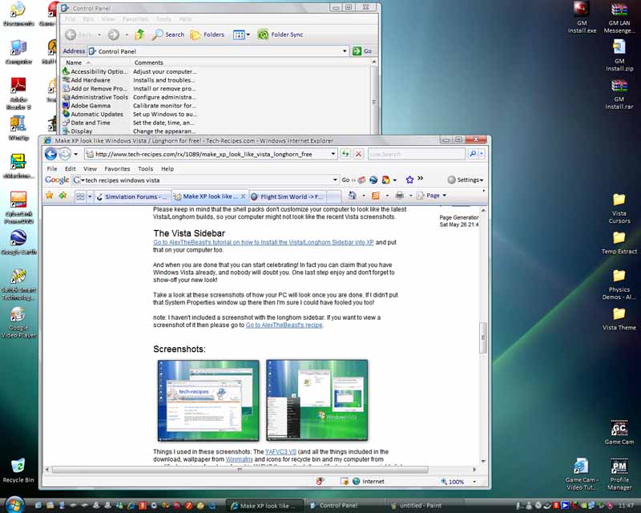Open the Favorites Center star icon

coord(50,196)
